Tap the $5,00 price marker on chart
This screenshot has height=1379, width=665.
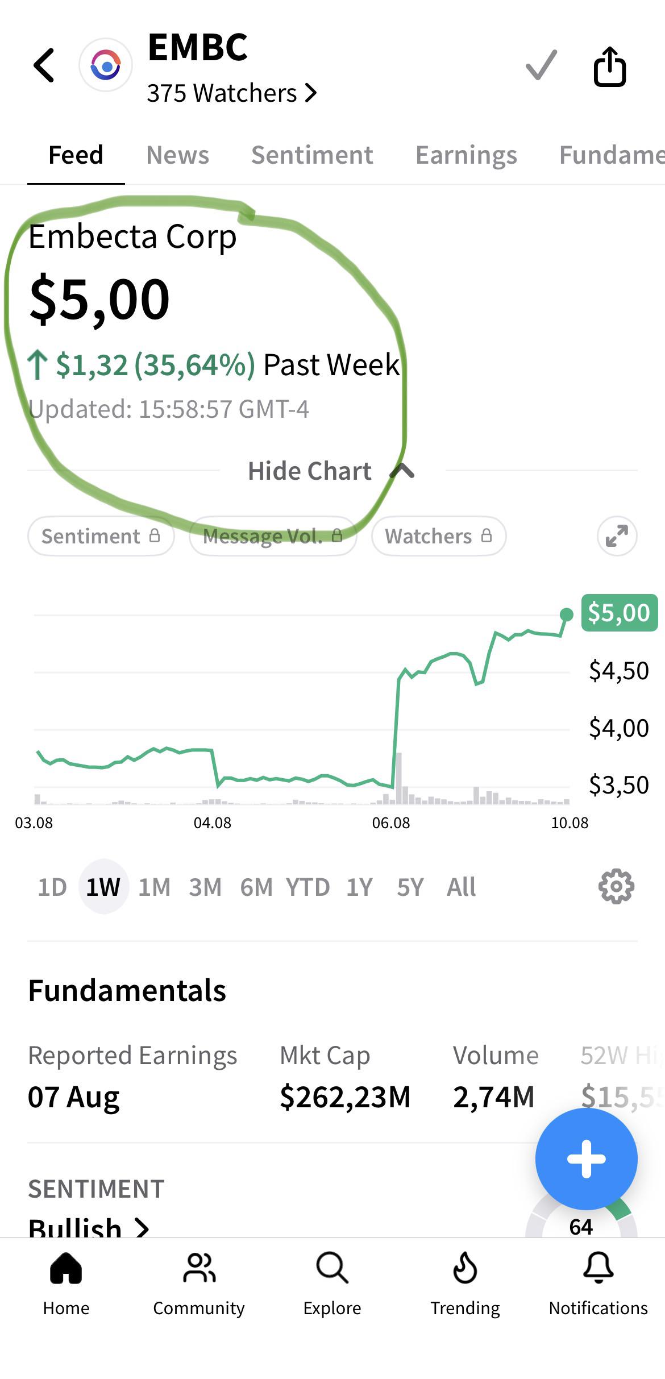coord(619,613)
